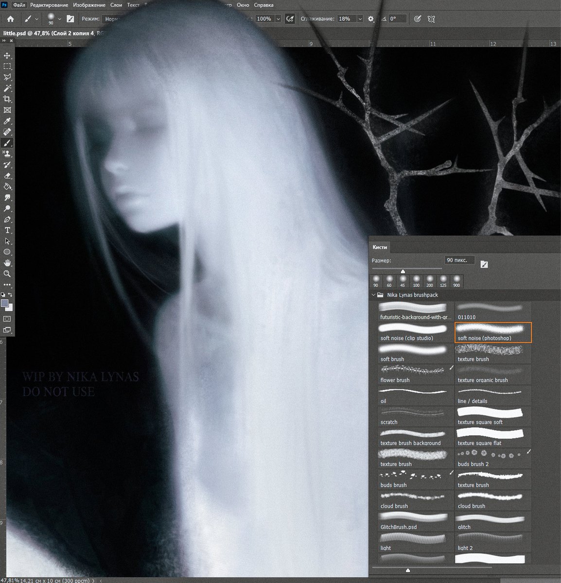This screenshot has width=561, height=583.
Task: Toggle pressure-for-size button in options bar
Action: pyautogui.click(x=417, y=19)
